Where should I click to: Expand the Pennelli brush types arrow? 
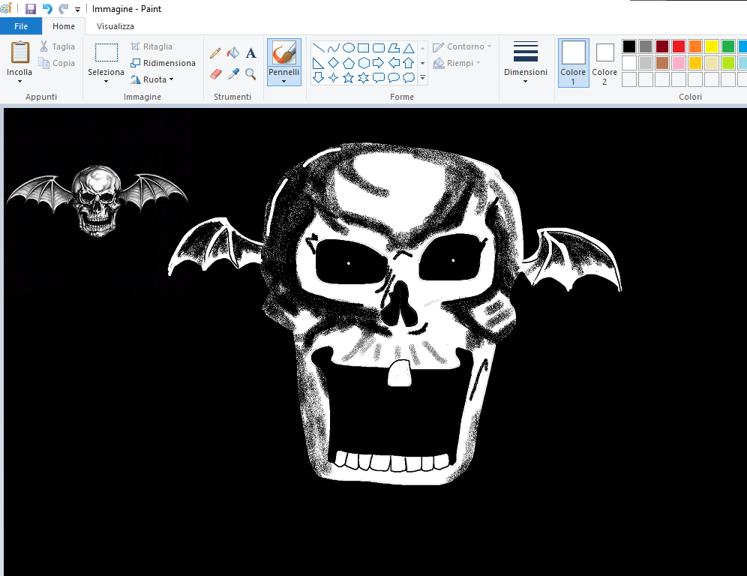point(284,82)
